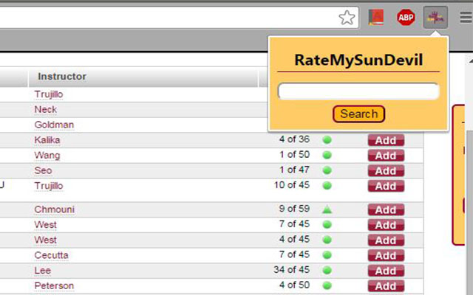Click green status circle in Peterson row
This screenshot has width=473, height=295.
click(x=327, y=285)
